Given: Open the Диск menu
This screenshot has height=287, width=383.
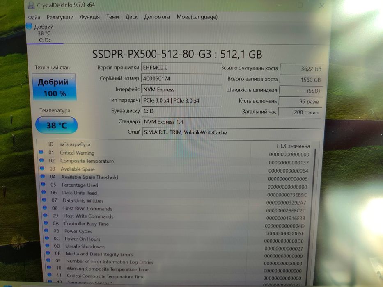Looking at the screenshot, I should point(131,17).
